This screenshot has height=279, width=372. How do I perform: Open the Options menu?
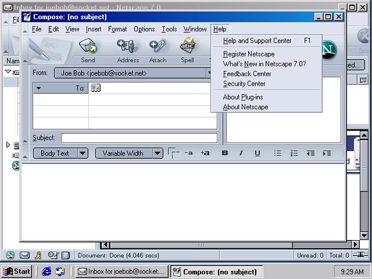click(144, 29)
